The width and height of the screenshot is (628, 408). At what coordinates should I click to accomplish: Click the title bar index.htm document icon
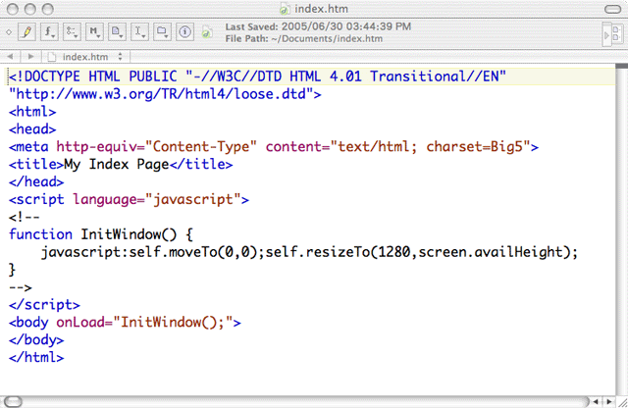click(x=284, y=9)
